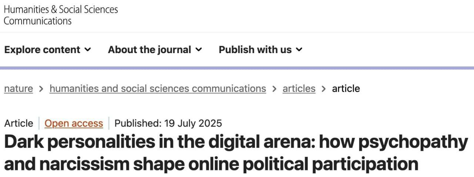Open the Publish with us menu

tap(255, 50)
